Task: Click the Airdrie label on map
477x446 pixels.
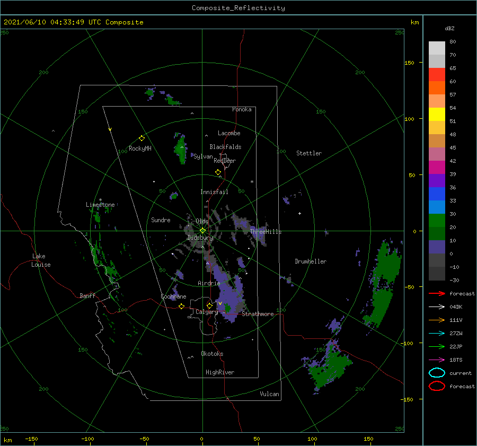Action: [x=209, y=283]
